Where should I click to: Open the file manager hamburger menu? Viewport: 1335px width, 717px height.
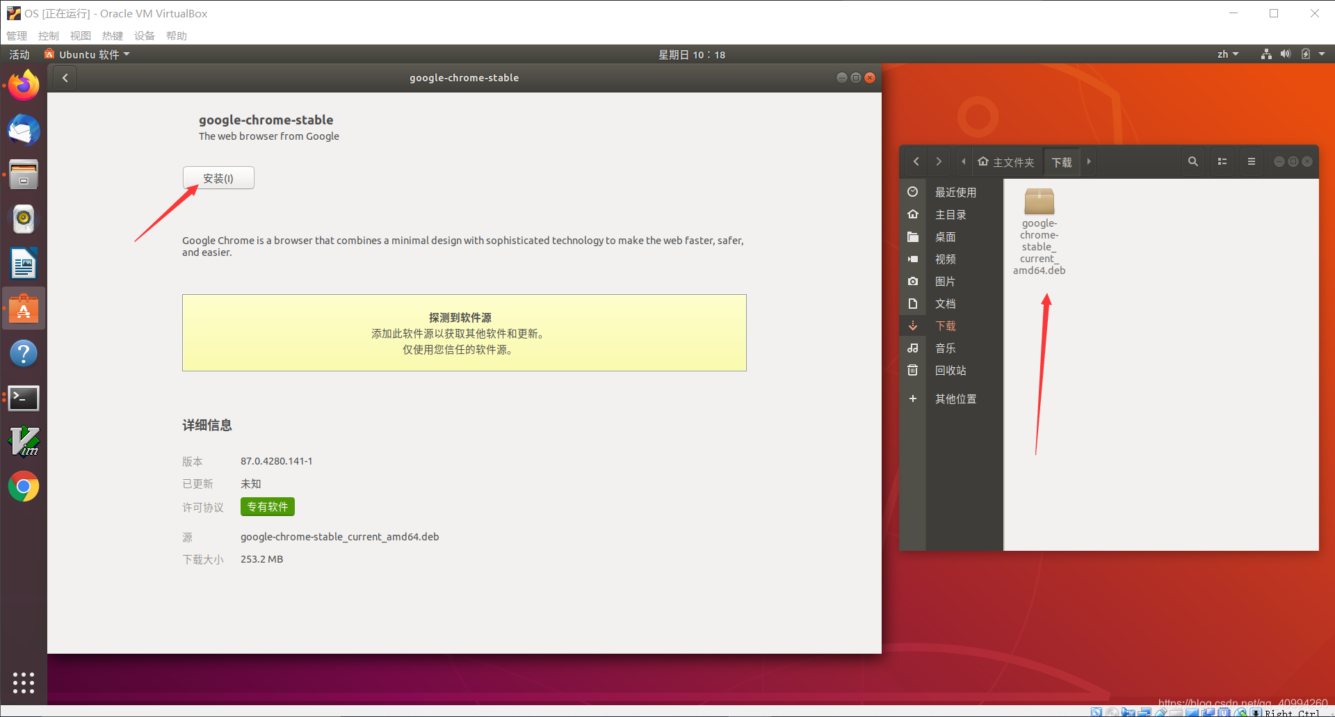click(1252, 161)
